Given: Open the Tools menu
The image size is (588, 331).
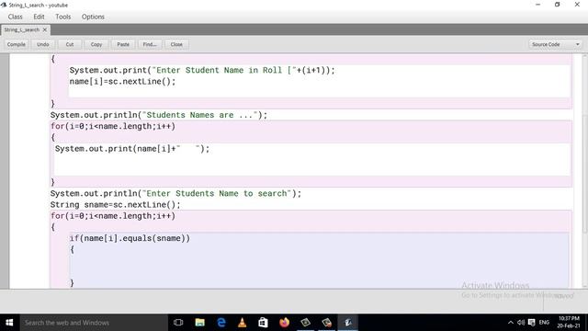Looking at the screenshot, I should click(63, 17).
